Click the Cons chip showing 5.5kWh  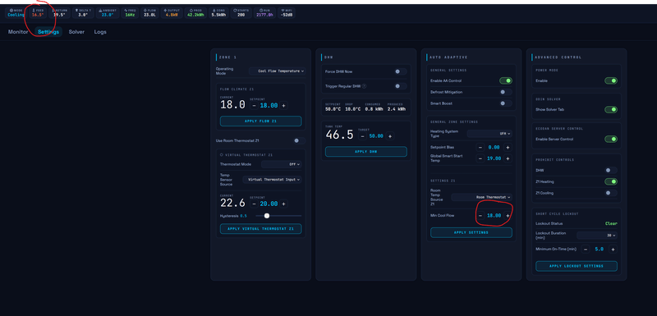pos(218,12)
